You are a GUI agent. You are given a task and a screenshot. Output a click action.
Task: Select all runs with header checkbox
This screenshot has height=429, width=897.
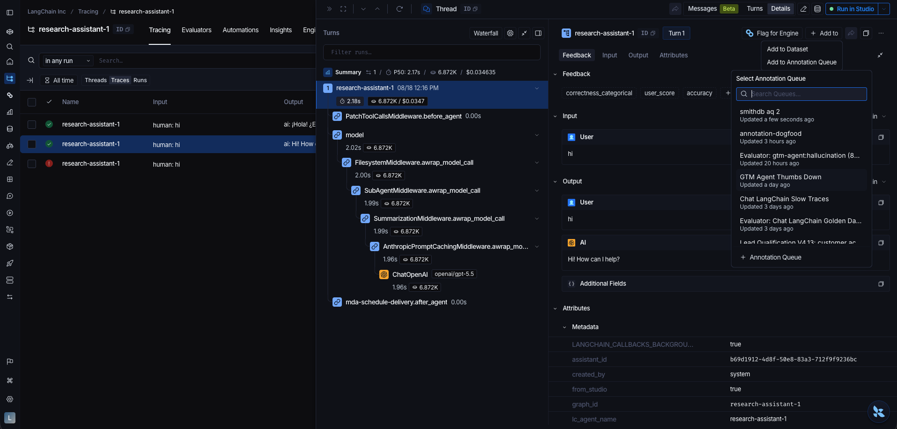(x=32, y=102)
